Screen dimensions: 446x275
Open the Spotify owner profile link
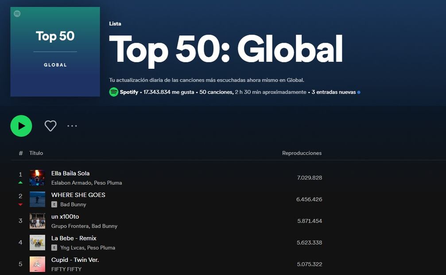tap(128, 92)
